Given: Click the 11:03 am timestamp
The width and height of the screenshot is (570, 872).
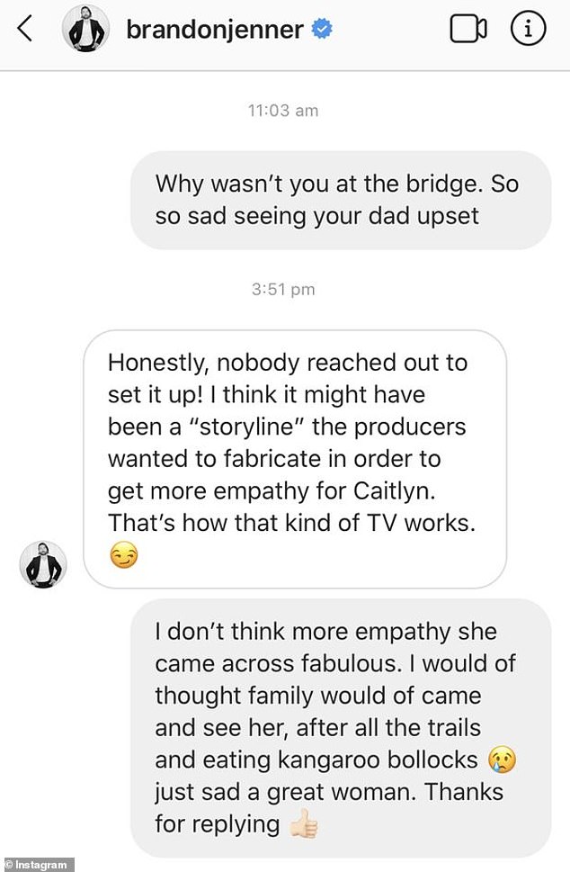Looking at the screenshot, I should 283,111.
